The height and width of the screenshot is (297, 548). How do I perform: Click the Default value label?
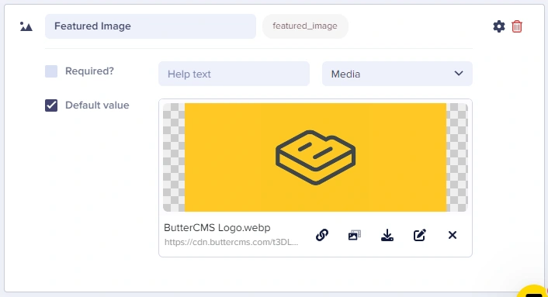pos(97,105)
